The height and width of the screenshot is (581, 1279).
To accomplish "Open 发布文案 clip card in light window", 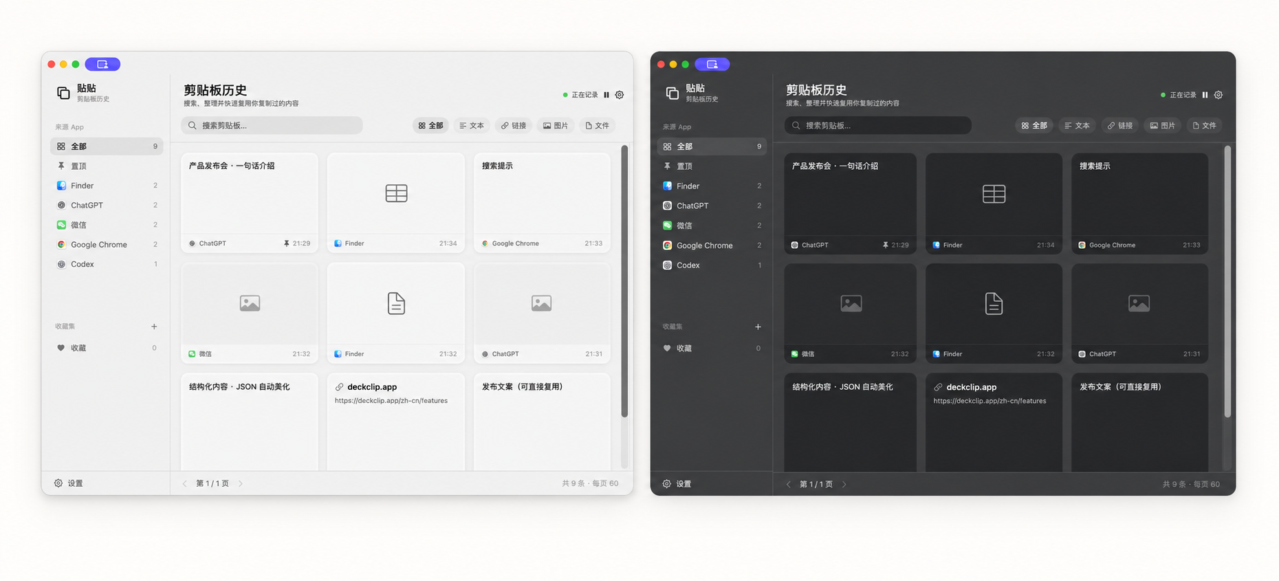I will [x=542, y=422].
